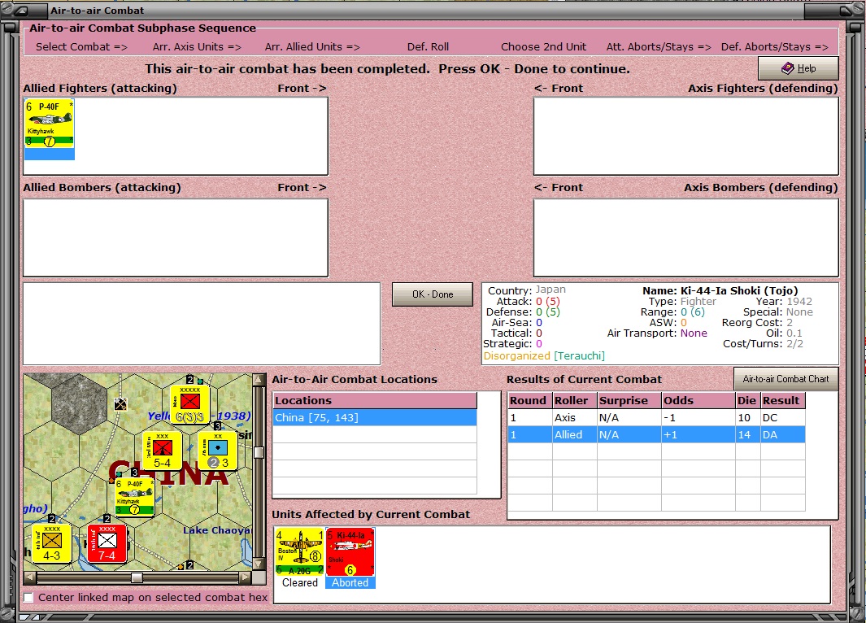The height and width of the screenshot is (623, 866).
Task: Click the Die column header
Action: pyautogui.click(x=747, y=400)
